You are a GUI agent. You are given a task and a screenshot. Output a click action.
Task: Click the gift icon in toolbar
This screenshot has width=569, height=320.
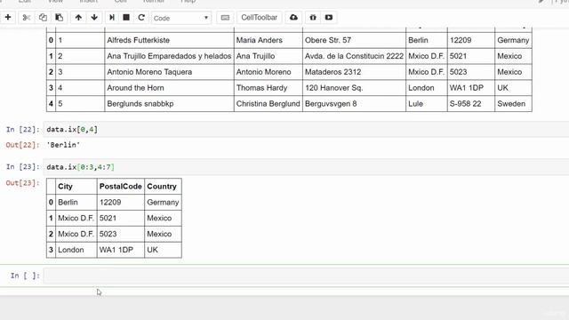pyautogui.click(x=313, y=18)
